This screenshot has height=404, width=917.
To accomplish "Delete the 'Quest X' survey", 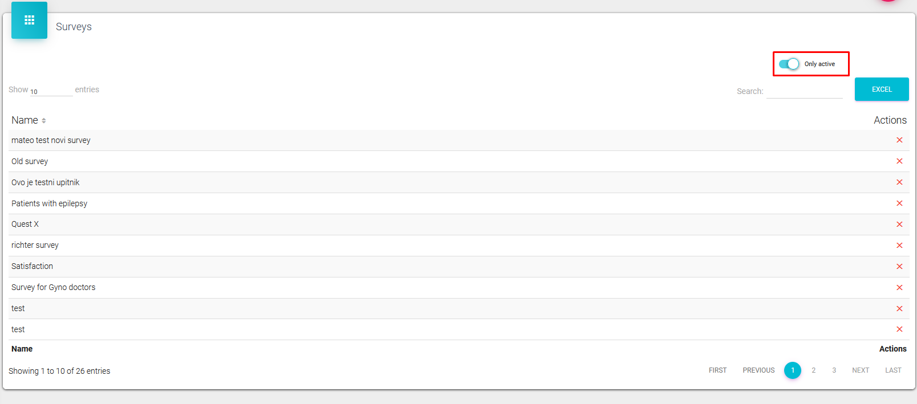I will click(x=899, y=225).
